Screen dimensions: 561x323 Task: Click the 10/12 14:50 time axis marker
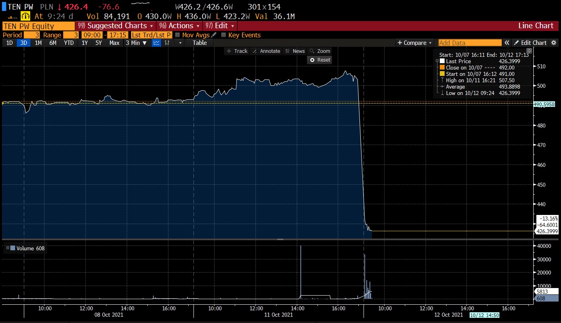pos(484,315)
